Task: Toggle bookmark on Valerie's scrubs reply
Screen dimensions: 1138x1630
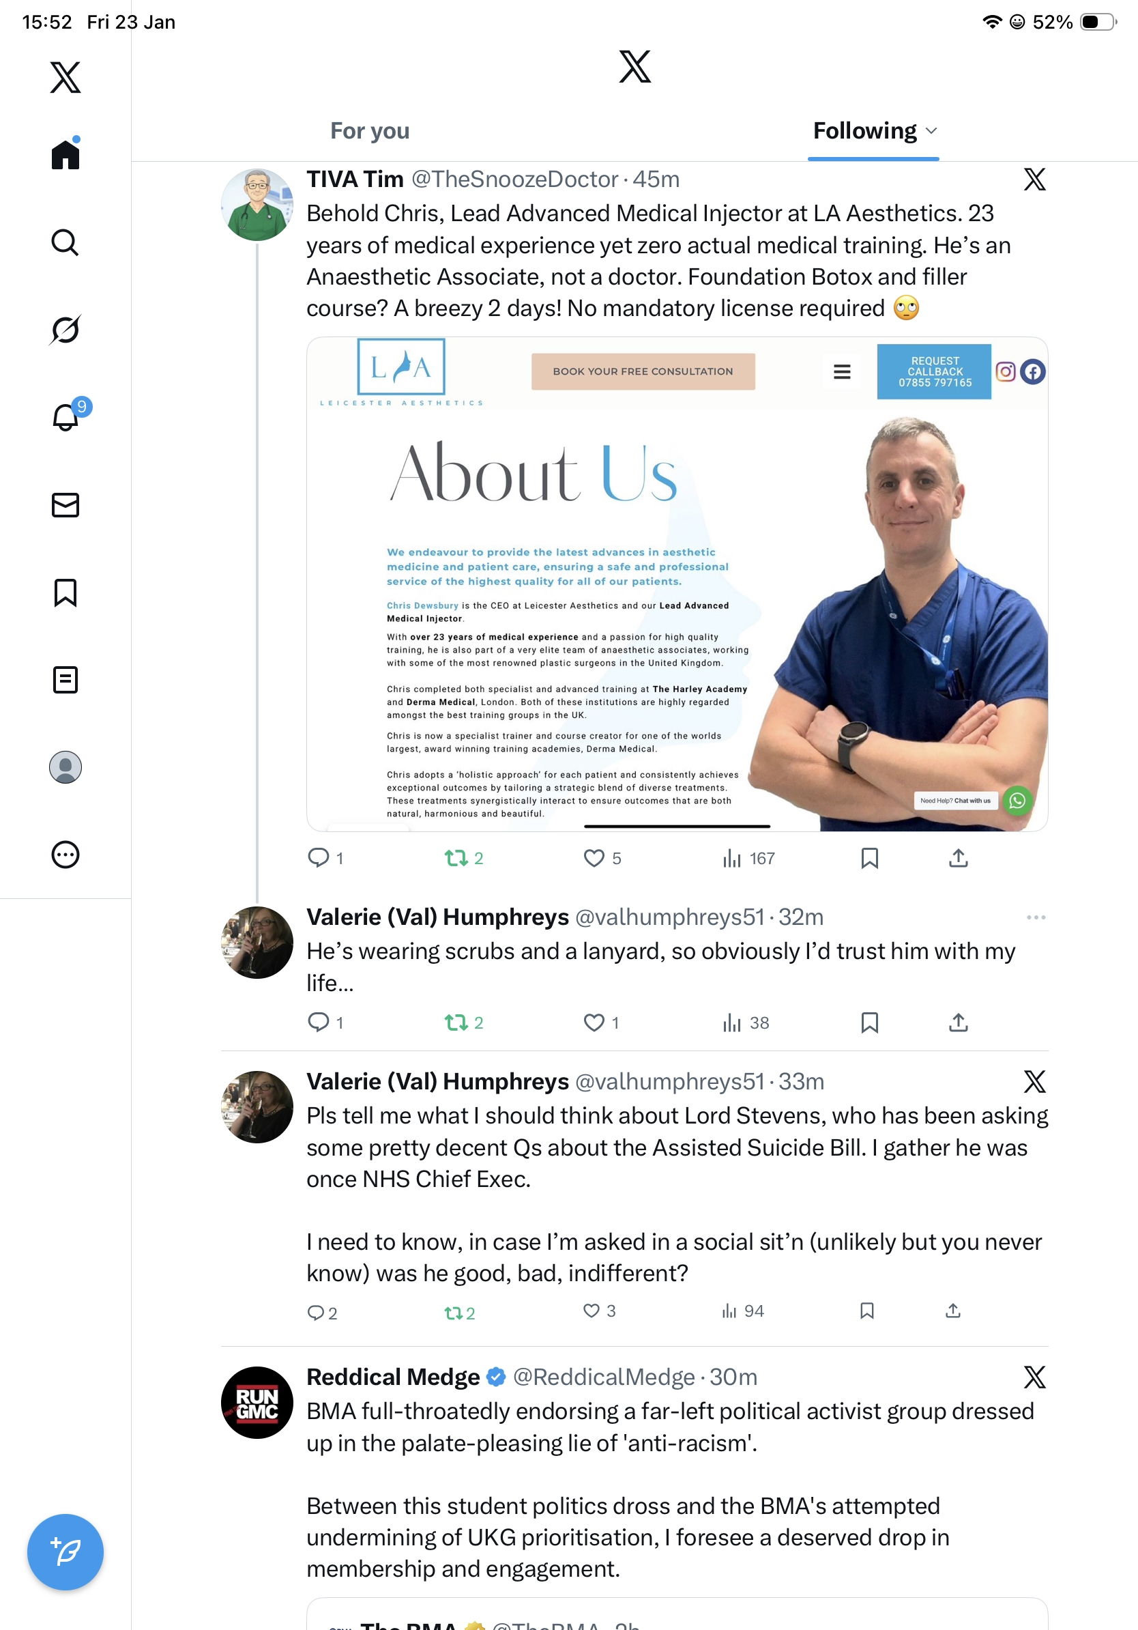Action: [869, 1023]
